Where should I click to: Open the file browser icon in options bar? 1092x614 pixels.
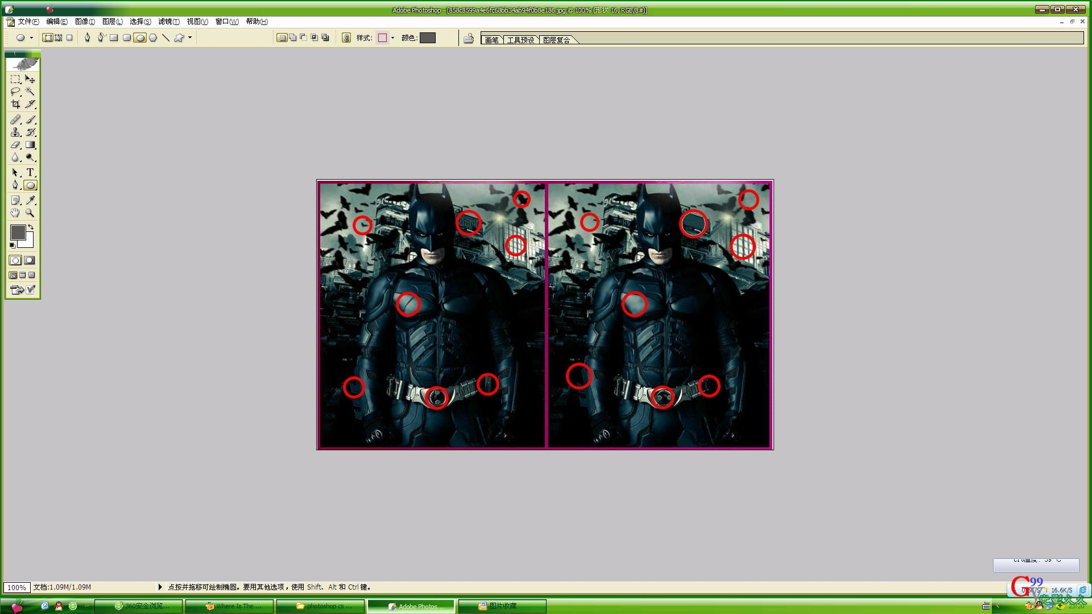pyautogui.click(x=469, y=38)
